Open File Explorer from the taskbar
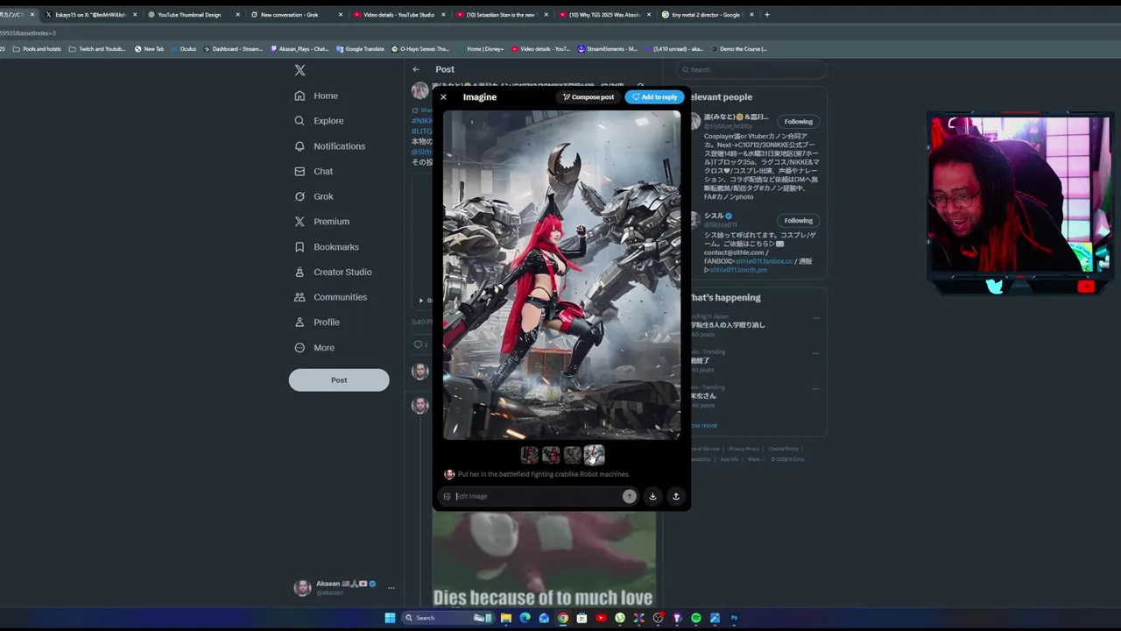This screenshot has height=631, width=1121. click(x=506, y=618)
